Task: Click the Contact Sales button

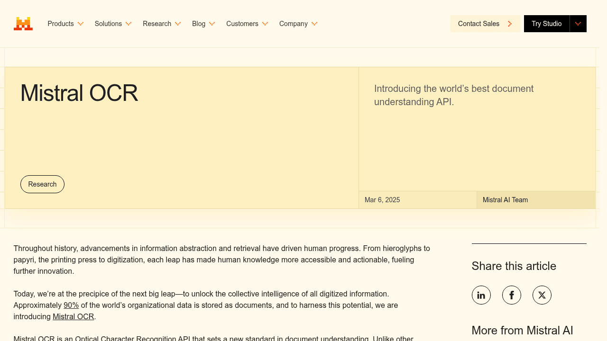Action: [x=485, y=24]
